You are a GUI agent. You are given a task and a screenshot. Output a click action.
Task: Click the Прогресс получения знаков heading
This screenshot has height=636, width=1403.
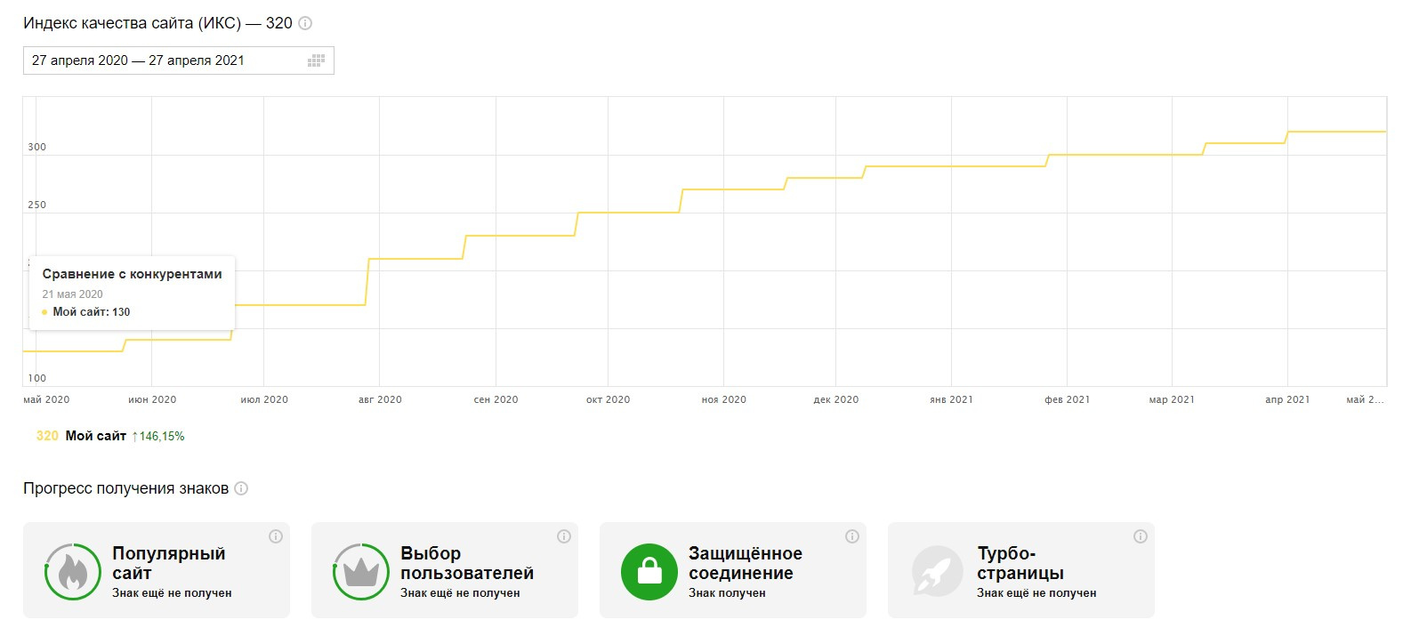click(125, 488)
